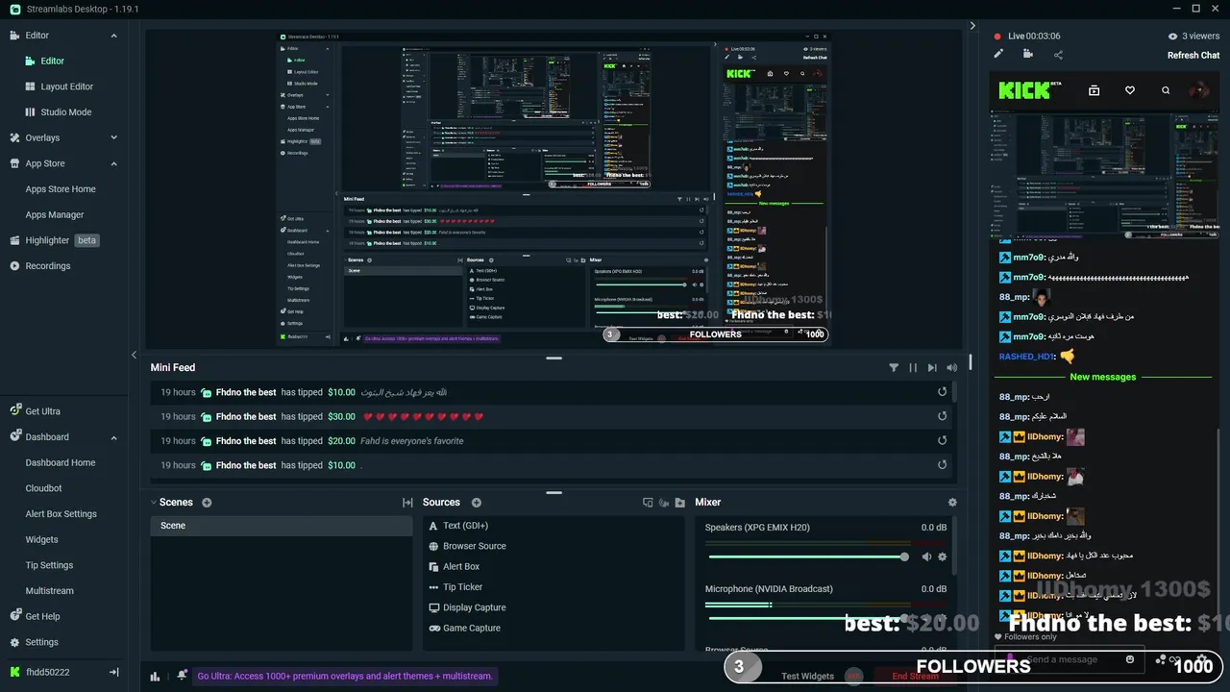
Task: Click the heart icon in Kick header
Action: 1130,90
